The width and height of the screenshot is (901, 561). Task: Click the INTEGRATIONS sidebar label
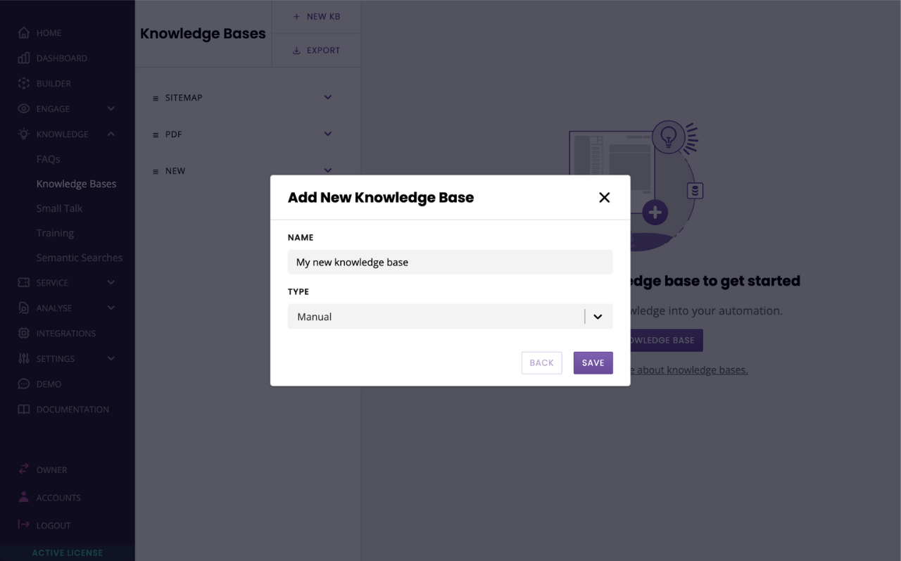66,333
